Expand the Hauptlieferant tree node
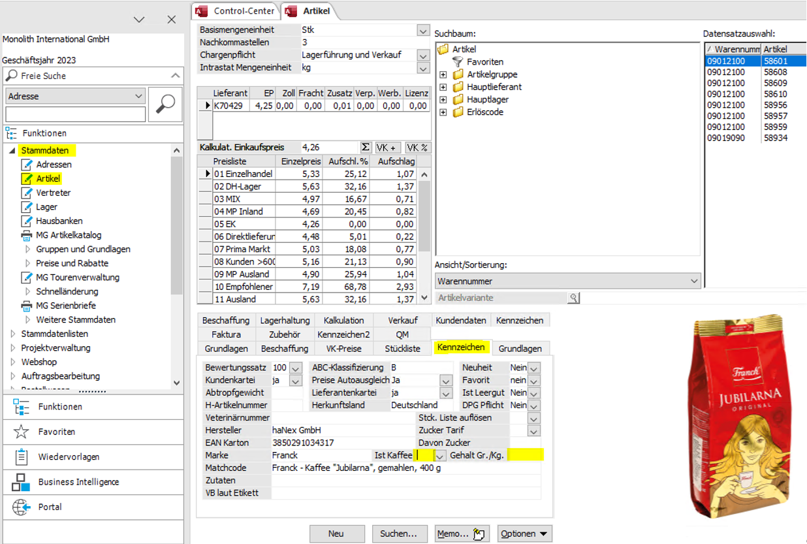Screen dimensions: 807x544 click(x=443, y=87)
